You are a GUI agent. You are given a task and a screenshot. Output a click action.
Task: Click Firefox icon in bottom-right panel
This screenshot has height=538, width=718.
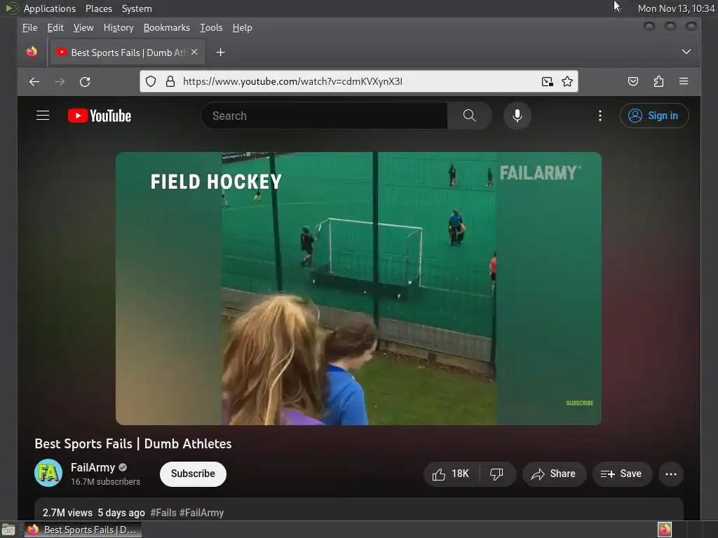click(665, 530)
